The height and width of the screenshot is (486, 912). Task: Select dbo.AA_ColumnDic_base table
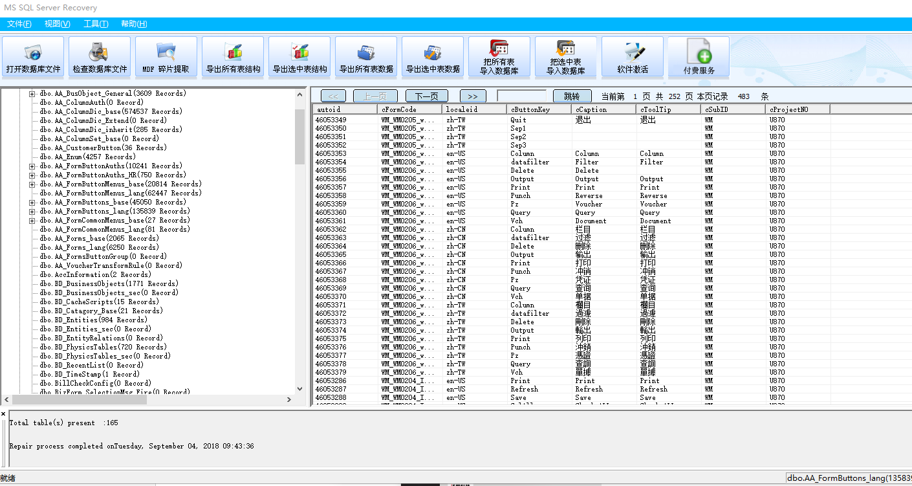coord(111,111)
